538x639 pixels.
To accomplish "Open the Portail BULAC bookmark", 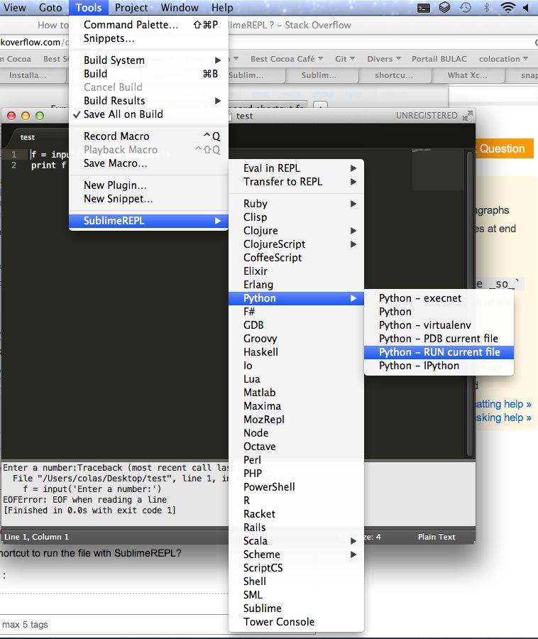I will click(439, 59).
